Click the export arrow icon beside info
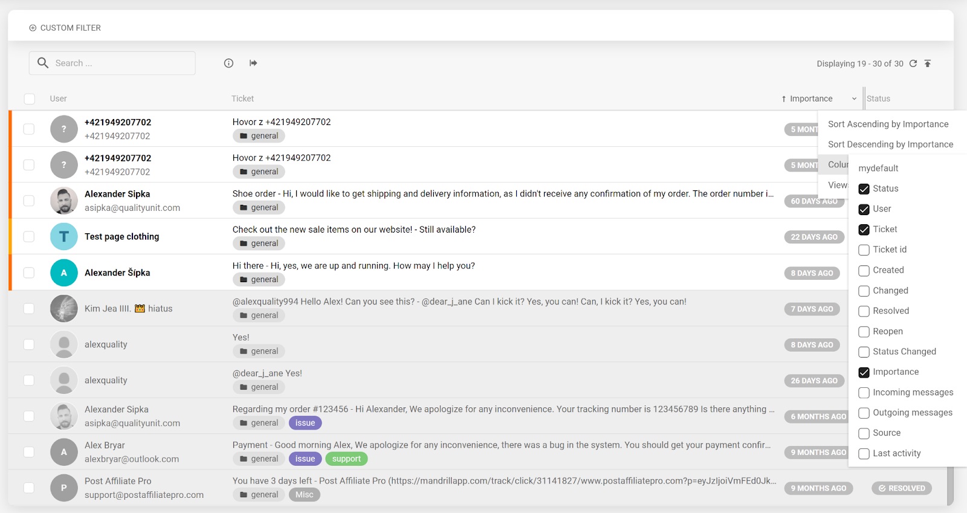The image size is (967, 513). tap(253, 63)
